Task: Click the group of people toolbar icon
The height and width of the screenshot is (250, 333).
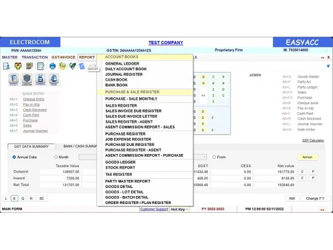Action: click(18, 66)
